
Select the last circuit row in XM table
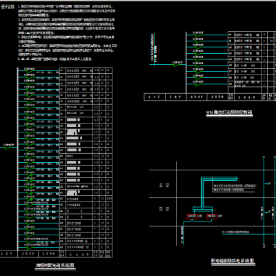tap(86, 247)
